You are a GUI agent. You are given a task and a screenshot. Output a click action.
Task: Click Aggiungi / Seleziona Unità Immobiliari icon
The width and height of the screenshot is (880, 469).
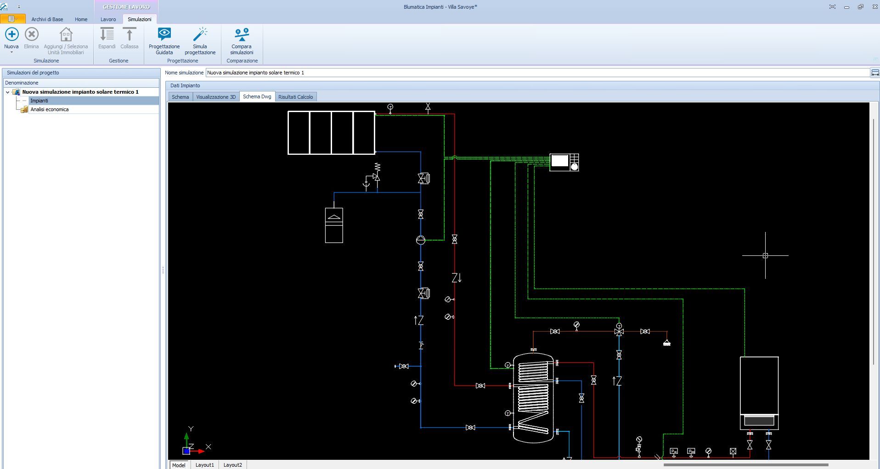click(66, 34)
